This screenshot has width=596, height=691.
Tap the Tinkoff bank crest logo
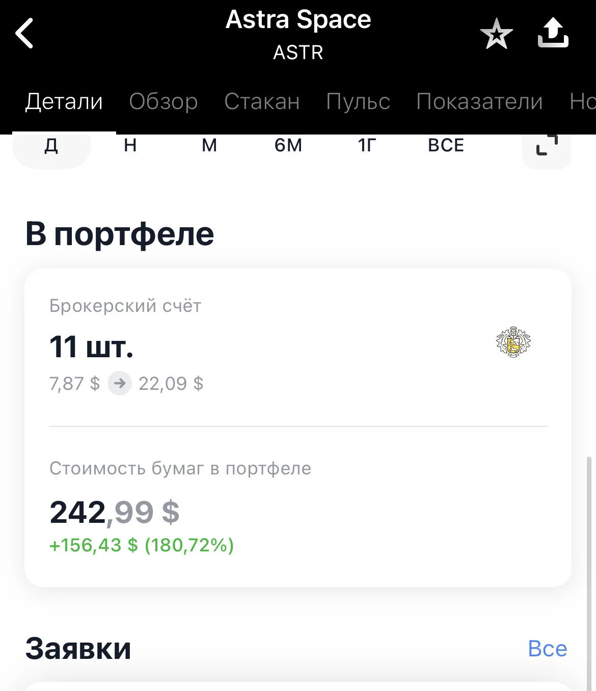point(513,342)
